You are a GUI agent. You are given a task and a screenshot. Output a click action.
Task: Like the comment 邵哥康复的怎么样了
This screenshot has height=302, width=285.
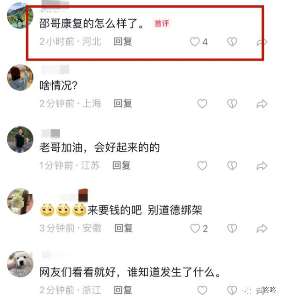(195, 42)
